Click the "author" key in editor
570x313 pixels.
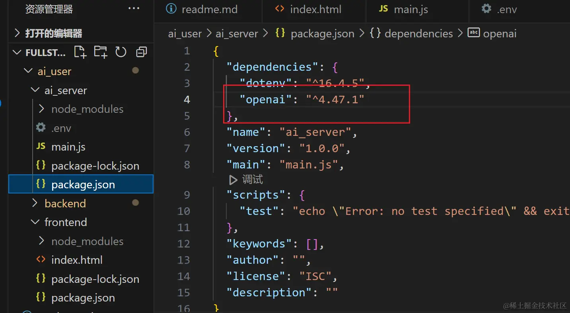253,260
